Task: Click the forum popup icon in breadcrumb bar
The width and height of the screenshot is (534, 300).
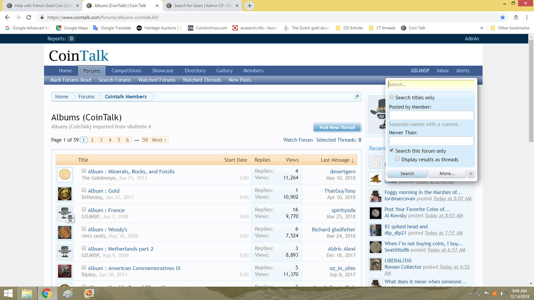Action: point(356,97)
